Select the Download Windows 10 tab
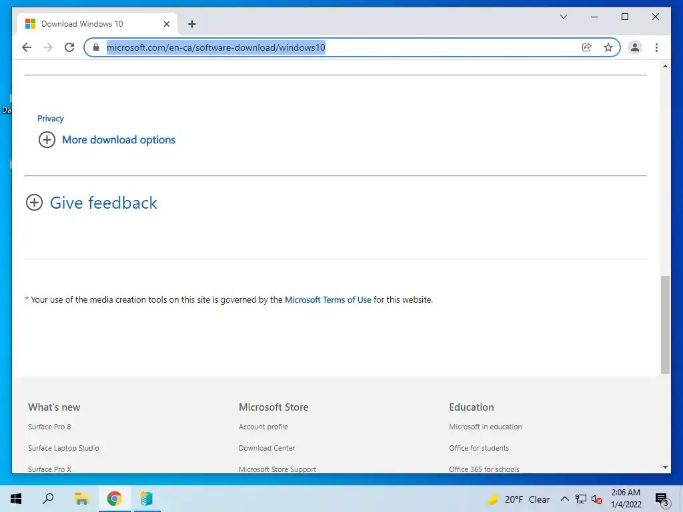 97,24
